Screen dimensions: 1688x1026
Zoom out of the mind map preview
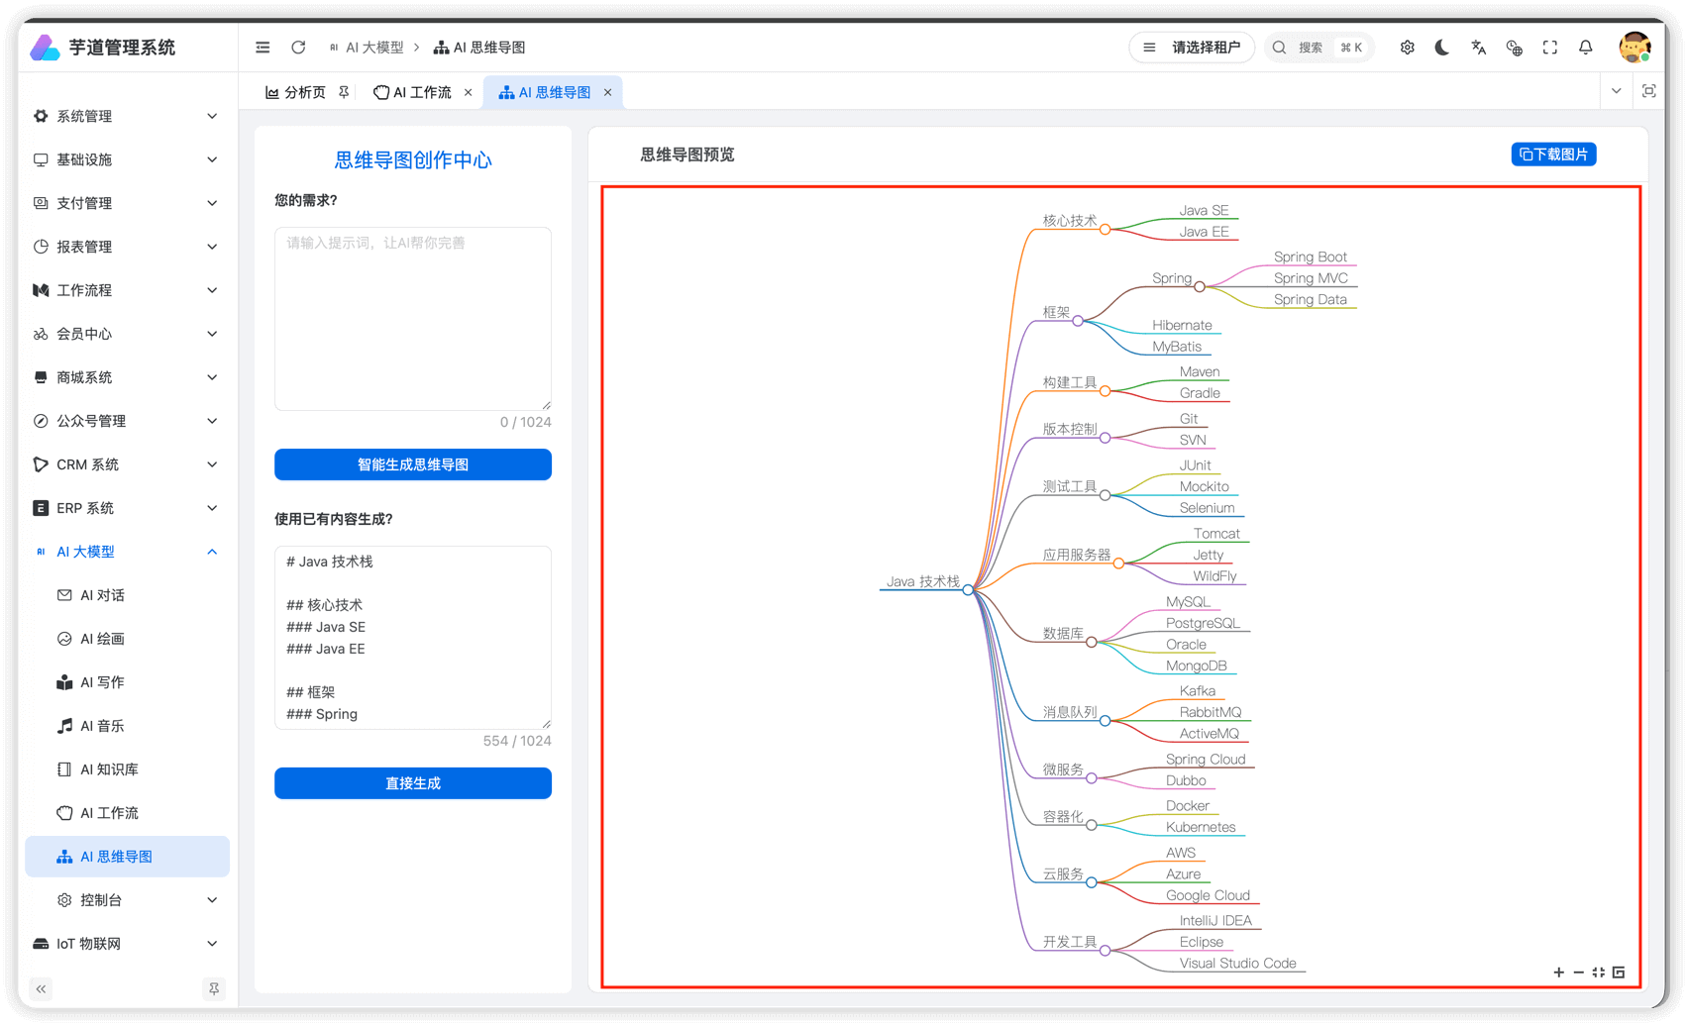tap(1578, 973)
